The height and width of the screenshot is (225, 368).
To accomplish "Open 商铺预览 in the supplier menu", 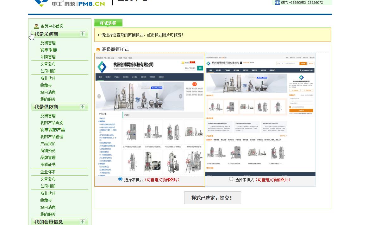I will click(x=48, y=151).
